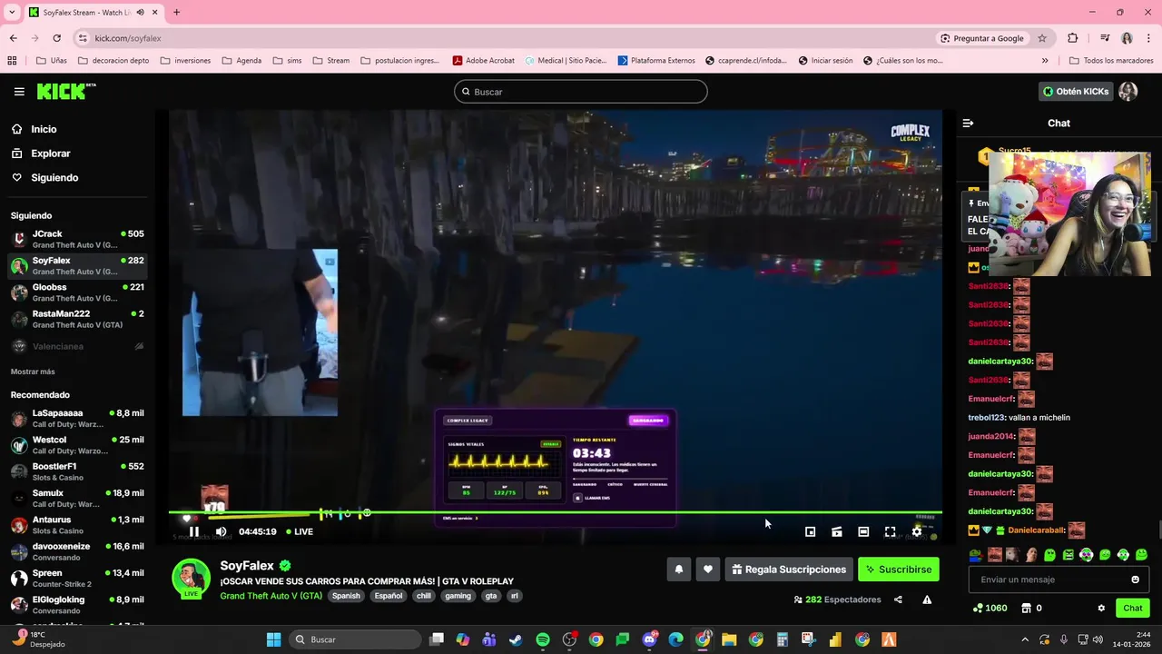Enable theater mode in player
This screenshot has height=654, width=1162.
pyautogui.click(x=863, y=532)
